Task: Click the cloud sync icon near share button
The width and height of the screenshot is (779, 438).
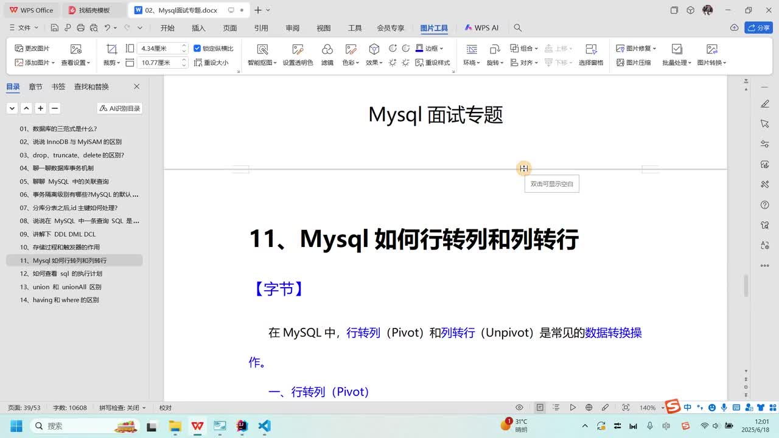Action: [735, 28]
